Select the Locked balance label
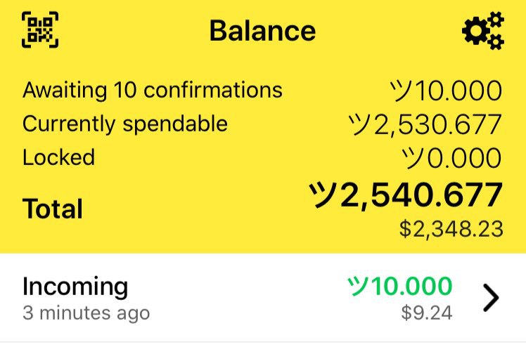 [x=58, y=157]
